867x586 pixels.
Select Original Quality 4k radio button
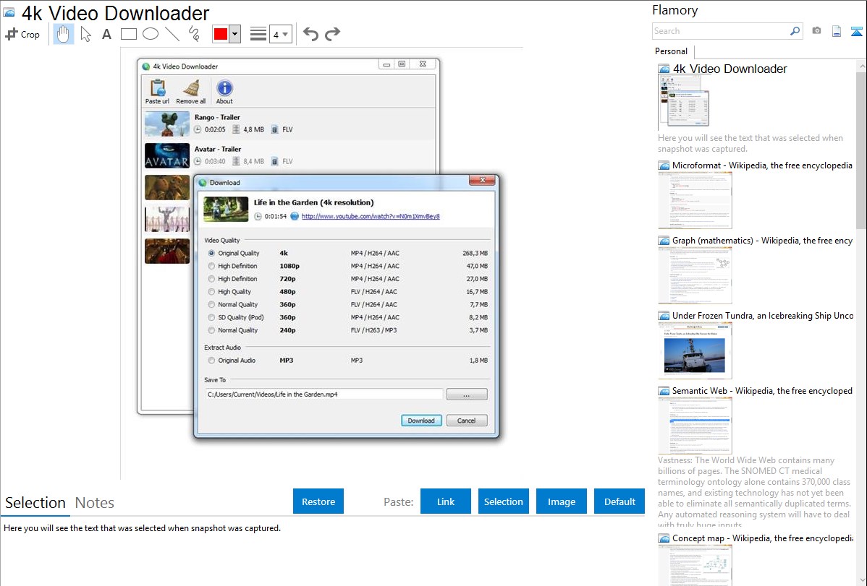[x=211, y=254]
